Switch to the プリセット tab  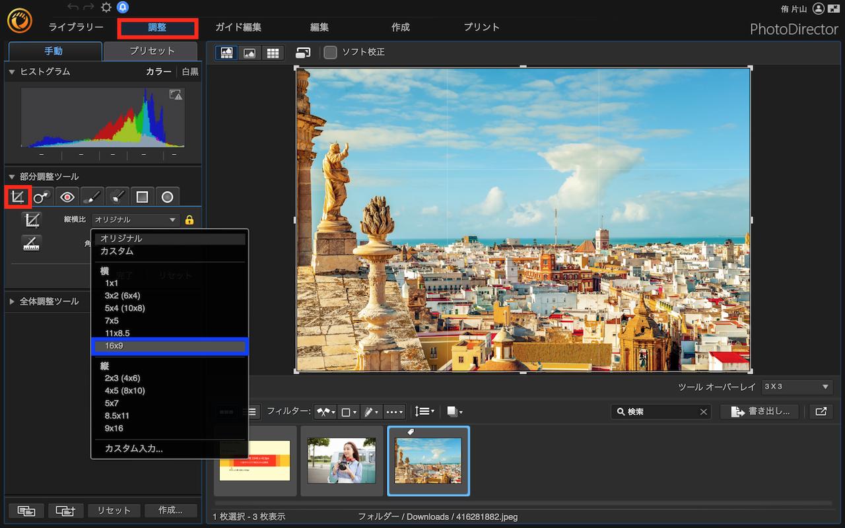(152, 51)
